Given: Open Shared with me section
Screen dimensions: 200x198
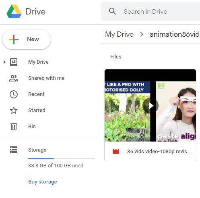Looking at the screenshot, I should click(46, 78).
